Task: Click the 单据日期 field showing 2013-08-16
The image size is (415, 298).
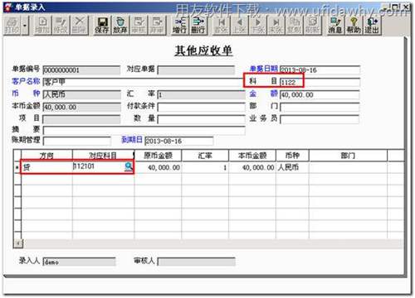Action: coord(320,70)
